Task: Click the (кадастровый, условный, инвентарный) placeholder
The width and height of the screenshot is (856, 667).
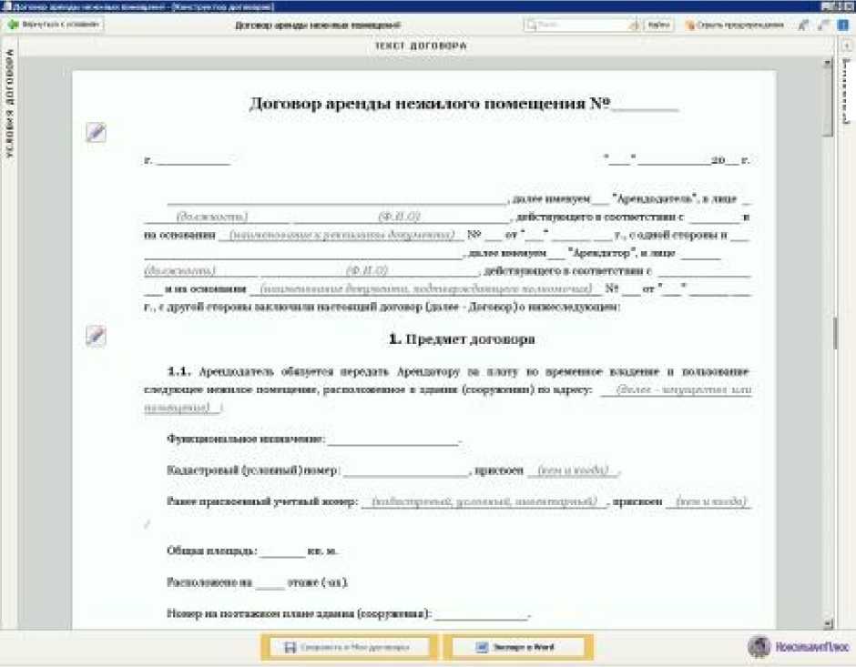Action: [x=484, y=500]
